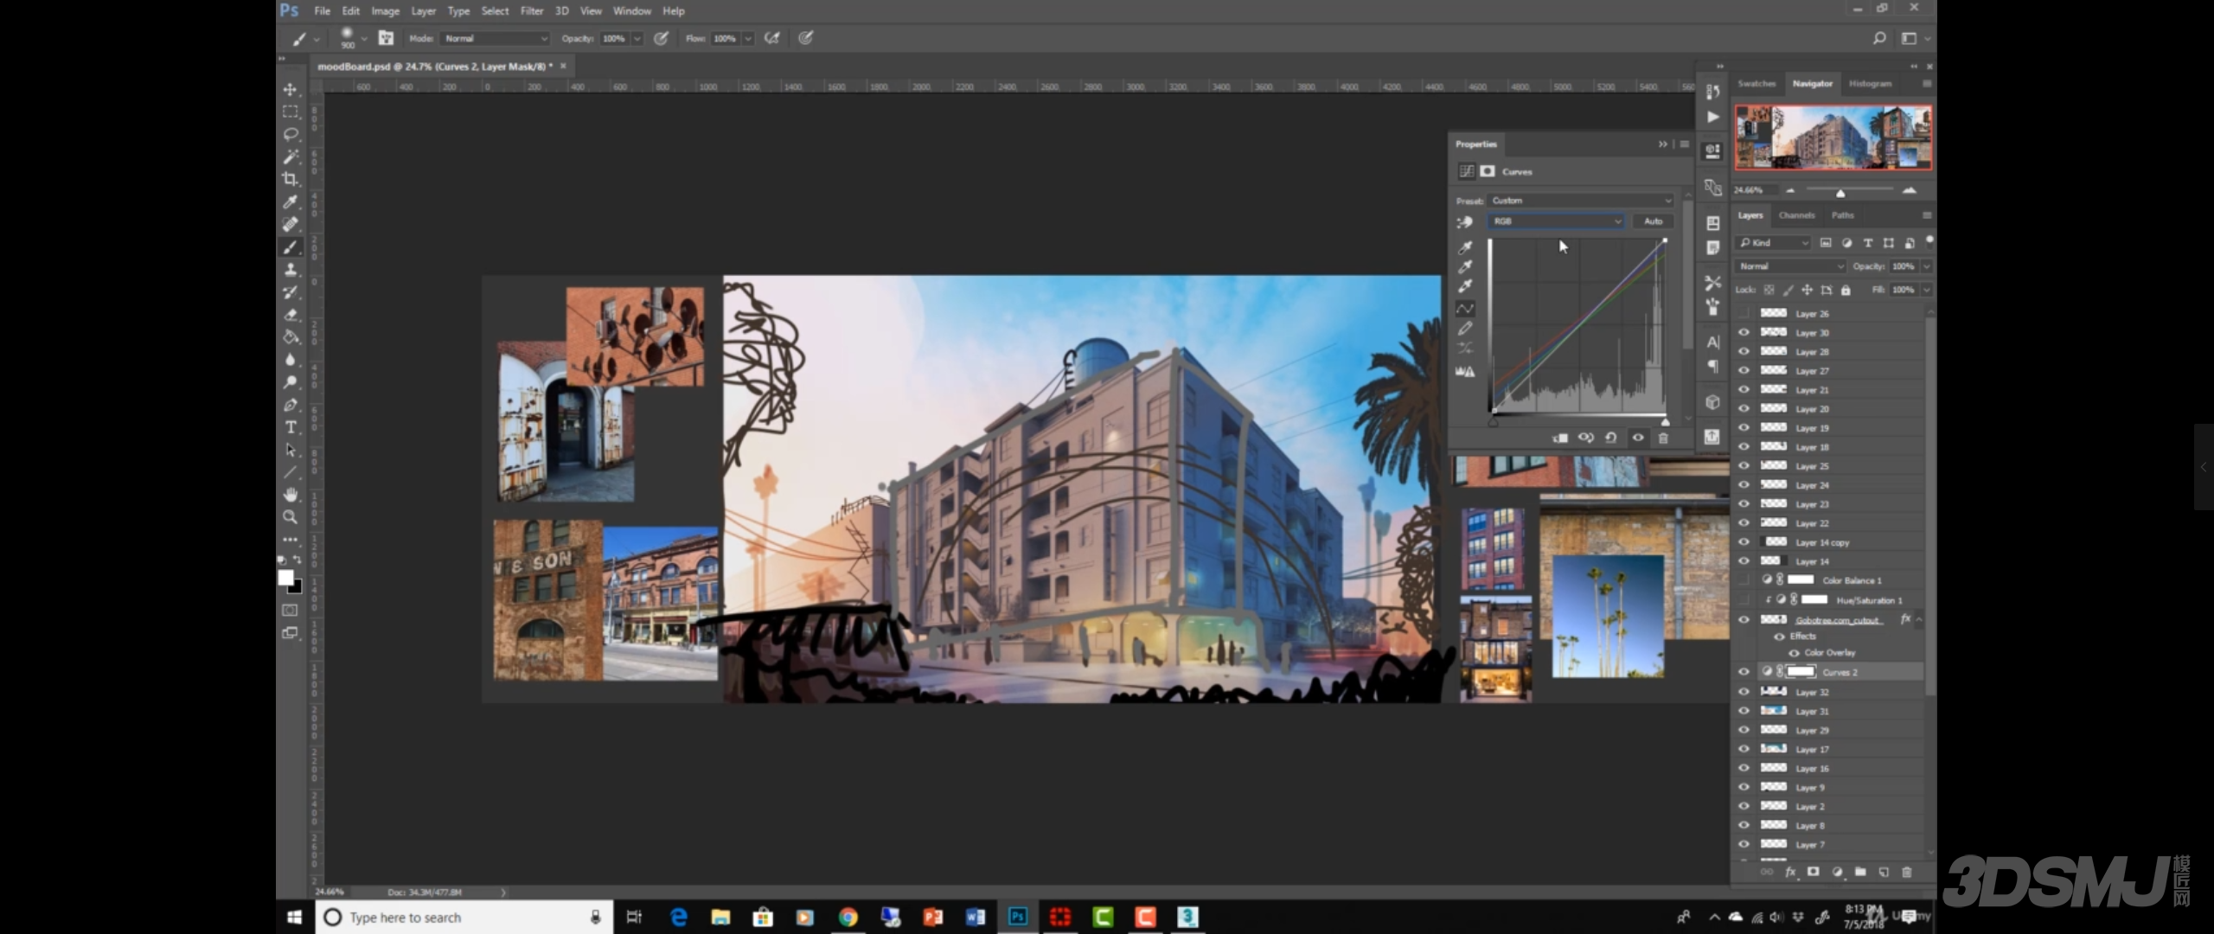Image resolution: width=2214 pixels, height=934 pixels.
Task: Open the layer Fill percentage dropdown
Action: pyautogui.click(x=1927, y=290)
